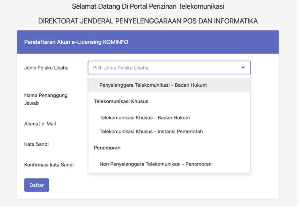Click the Penomoran group heading
Viewport: 299px width, 207px height.
107,148
